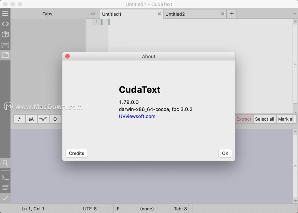Open the tab list dropdown arrow
The width and height of the screenshot is (298, 213).
[295, 14]
